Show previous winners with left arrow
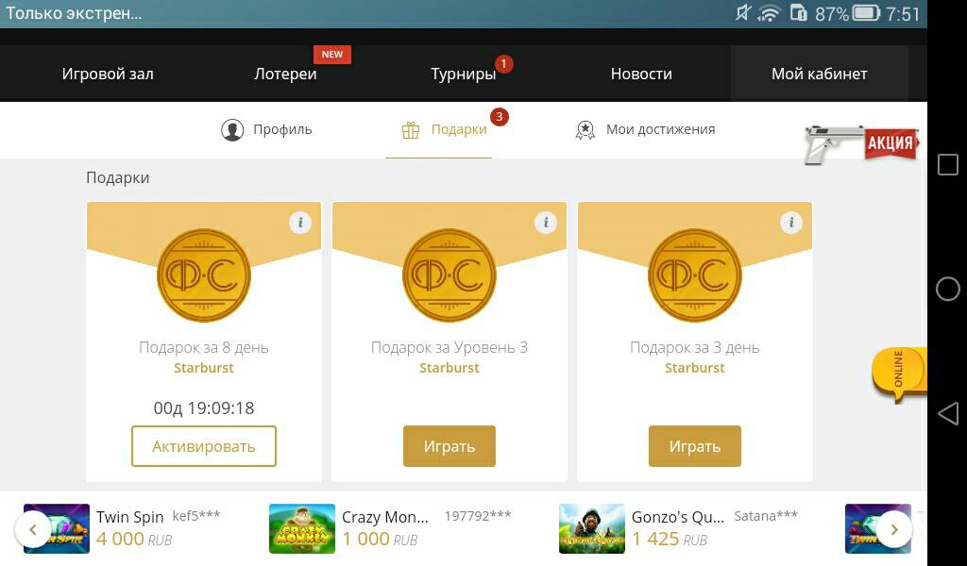The height and width of the screenshot is (566, 967). click(x=33, y=529)
